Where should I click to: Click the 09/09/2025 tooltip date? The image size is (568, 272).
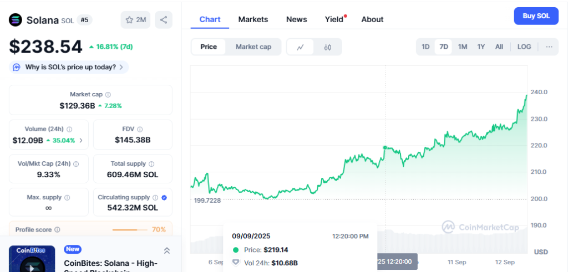[x=251, y=236]
